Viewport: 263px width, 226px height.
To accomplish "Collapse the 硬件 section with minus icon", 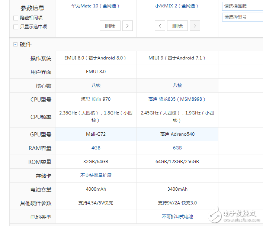I will coord(15,45).
